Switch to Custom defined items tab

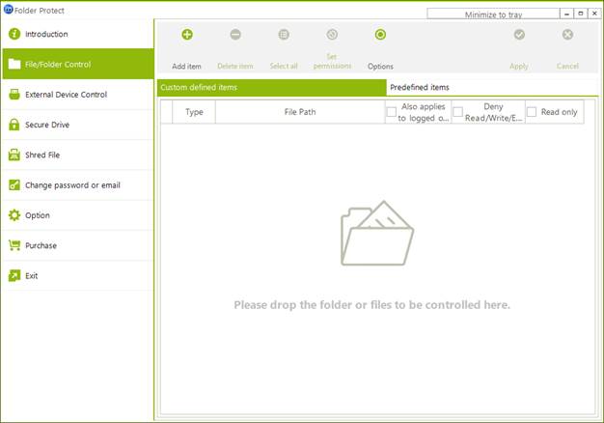[271, 88]
